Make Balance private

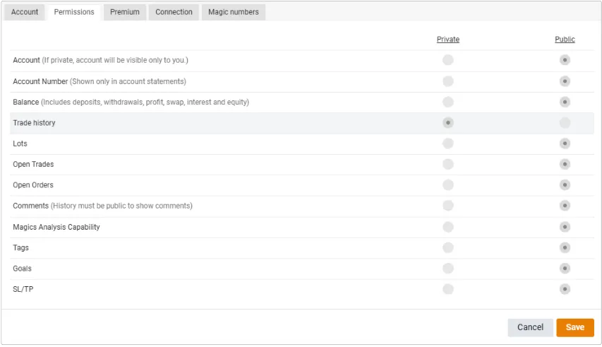click(x=448, y=102)
